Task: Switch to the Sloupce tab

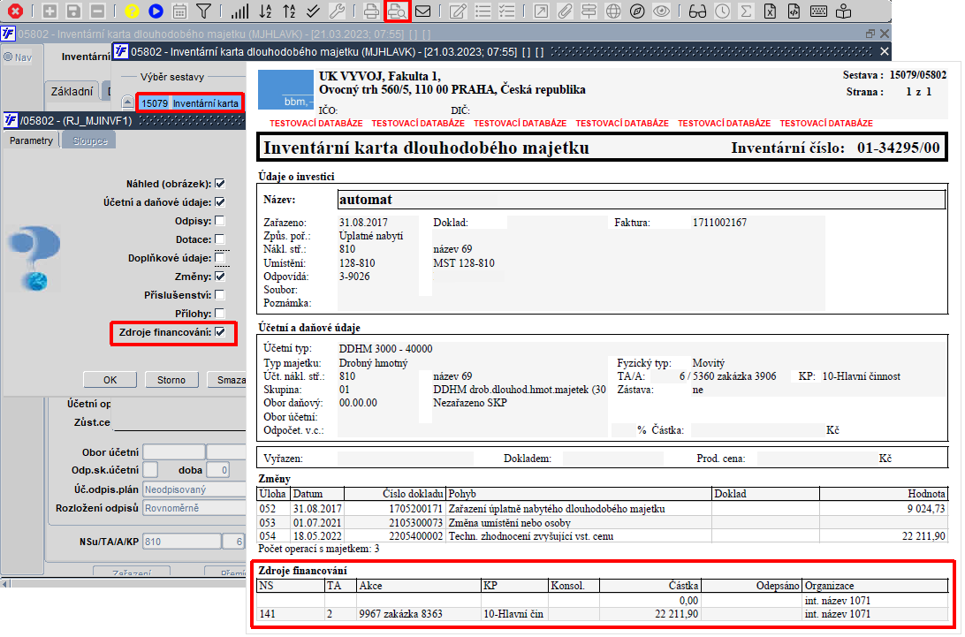Action: click(89, 141)
